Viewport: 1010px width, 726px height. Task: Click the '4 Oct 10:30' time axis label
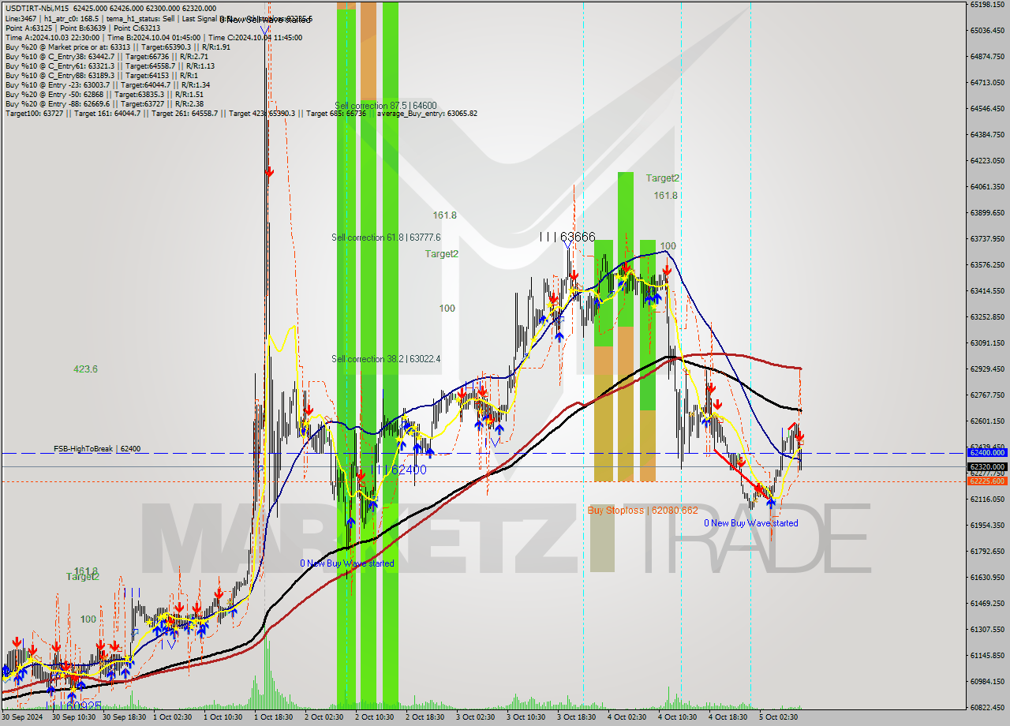pyautogui.click(x=678, y=717)
